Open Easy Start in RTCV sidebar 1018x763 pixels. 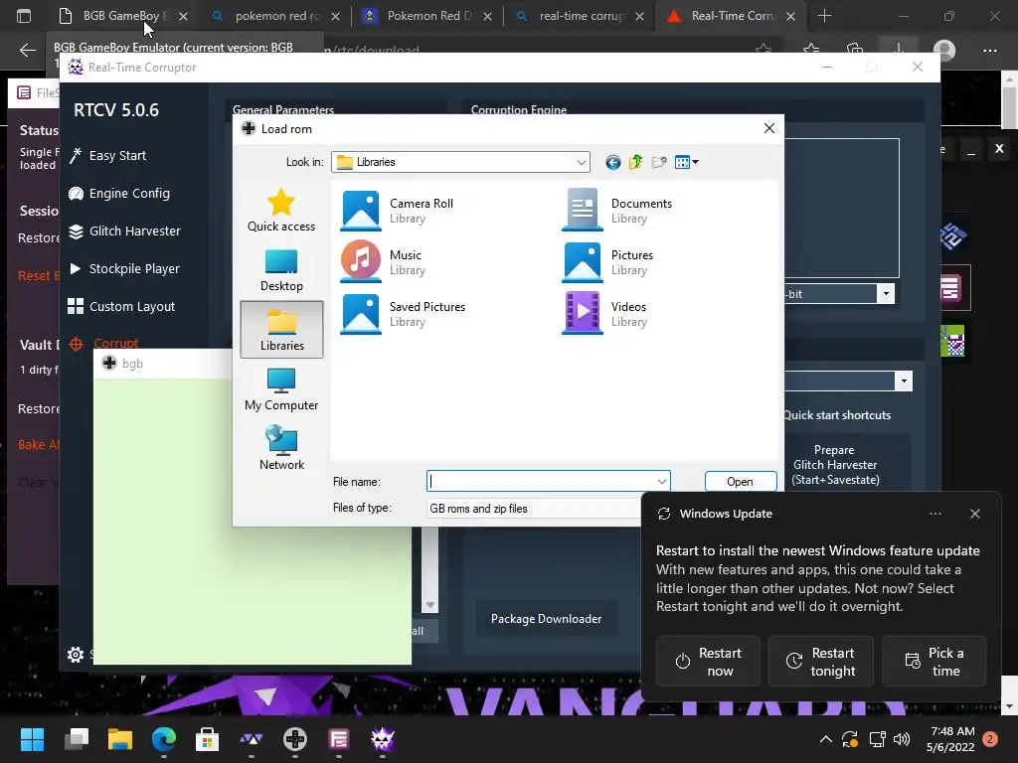pyautogui.click(x=108, y=156)
